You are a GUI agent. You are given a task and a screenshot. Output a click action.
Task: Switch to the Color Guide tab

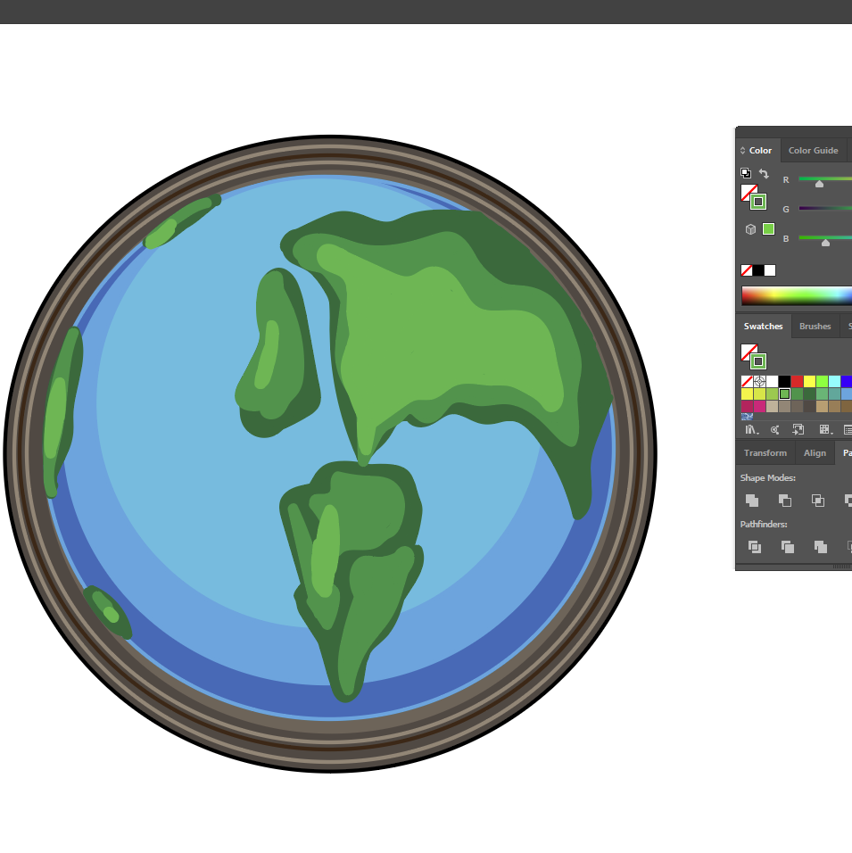tap(813, 151)
